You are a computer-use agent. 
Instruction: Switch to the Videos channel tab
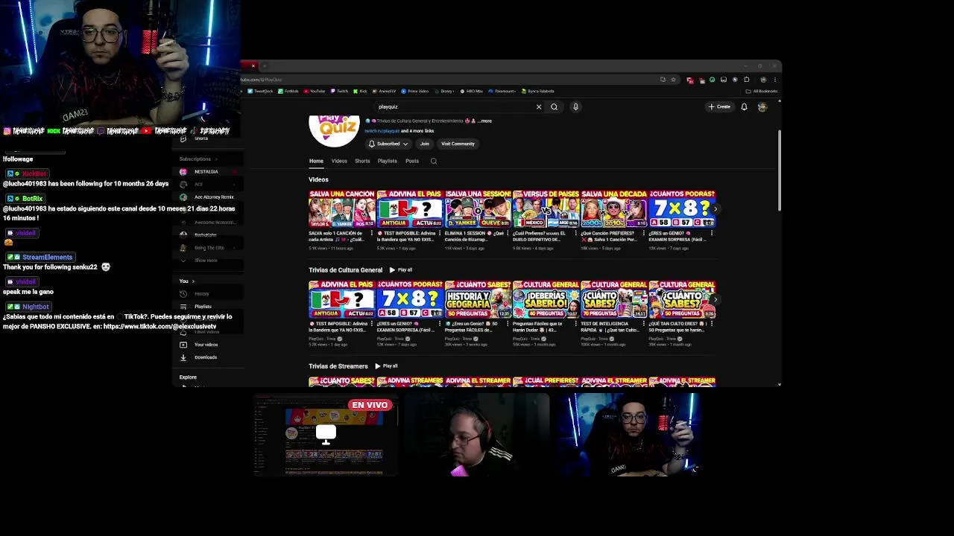pos(339,161)
